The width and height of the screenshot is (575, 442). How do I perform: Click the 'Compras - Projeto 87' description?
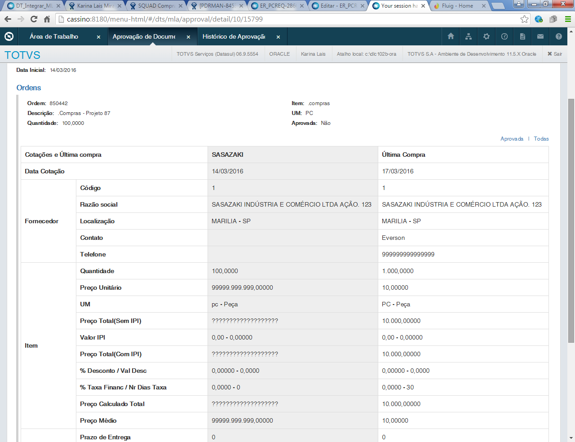[84, 113]
